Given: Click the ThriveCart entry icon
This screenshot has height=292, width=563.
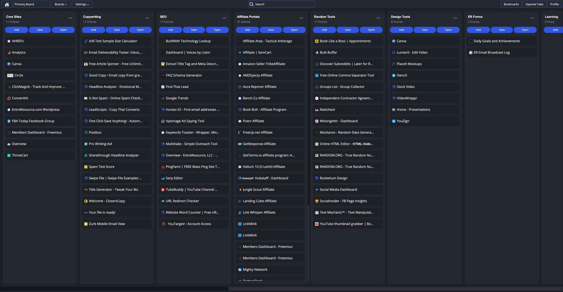Looking at the screenshot, I should 9,155.
